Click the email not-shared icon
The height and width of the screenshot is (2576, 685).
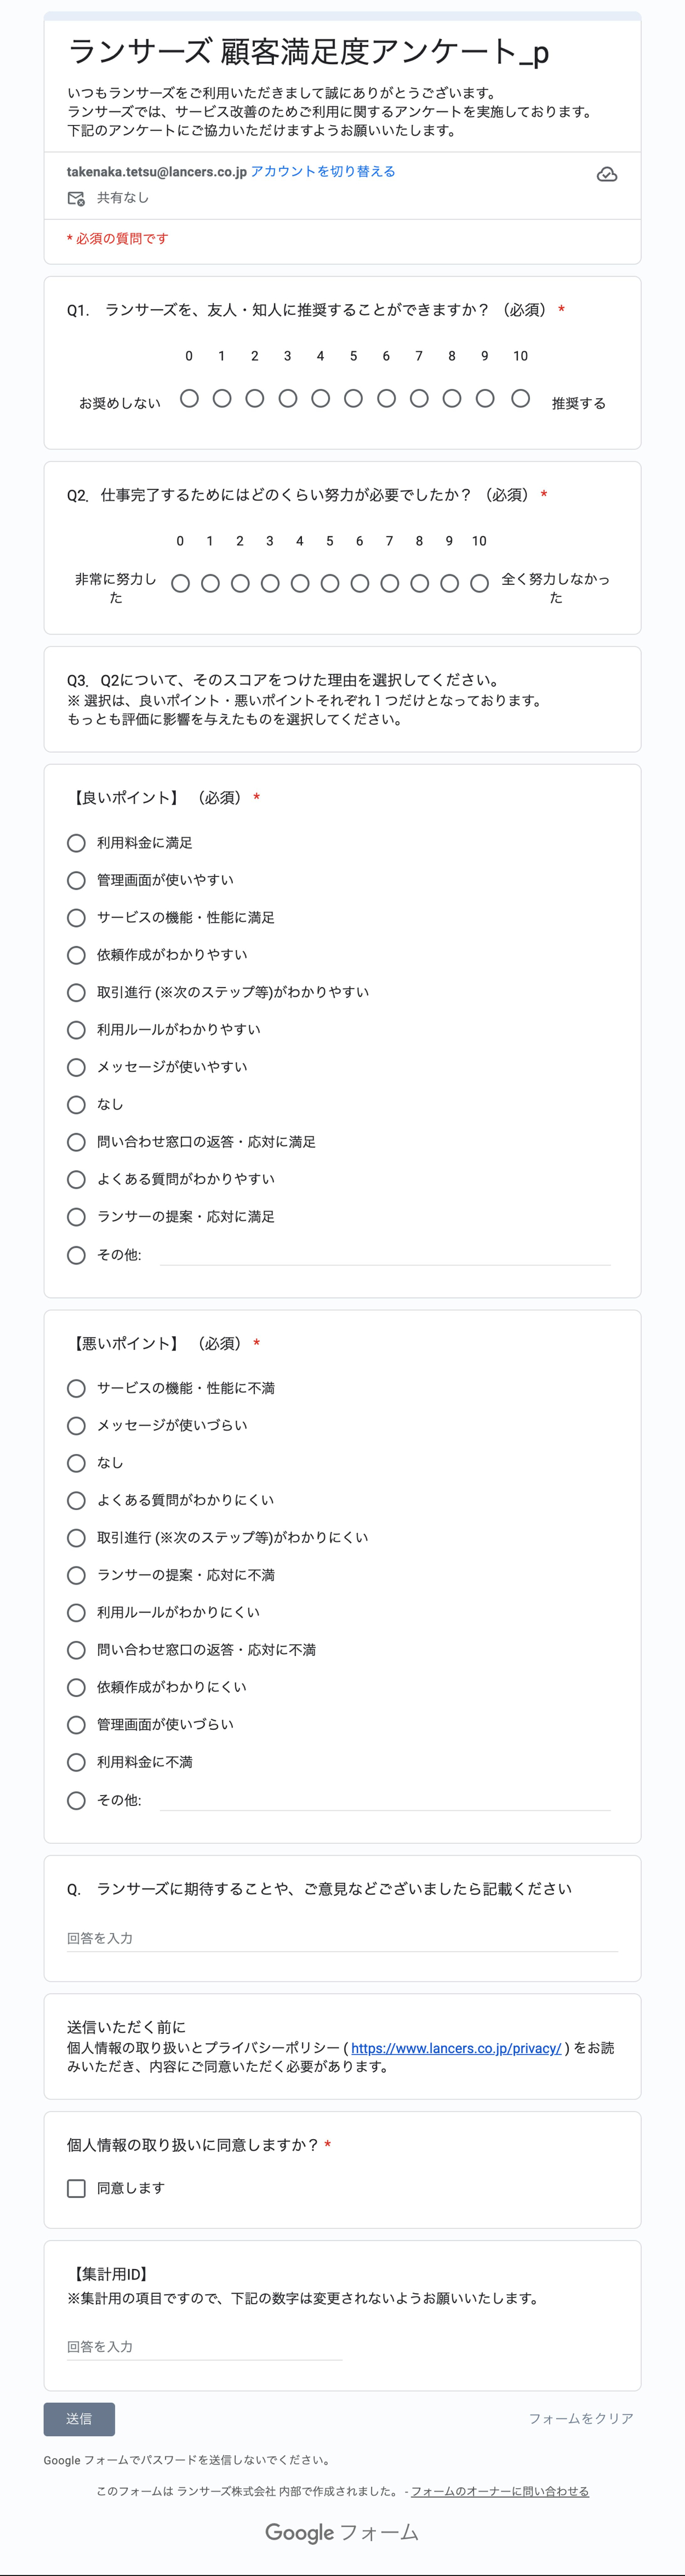76,199
